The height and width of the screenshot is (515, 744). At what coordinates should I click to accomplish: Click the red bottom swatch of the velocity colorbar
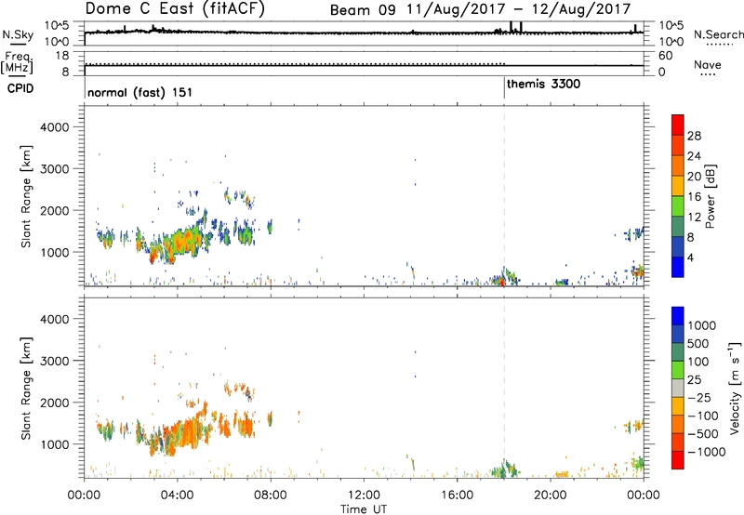point(678,460)
